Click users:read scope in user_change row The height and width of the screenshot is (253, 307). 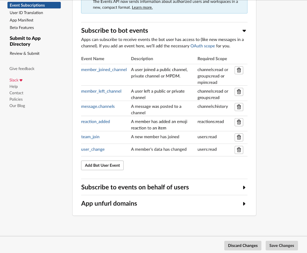(x=207, y=149)
